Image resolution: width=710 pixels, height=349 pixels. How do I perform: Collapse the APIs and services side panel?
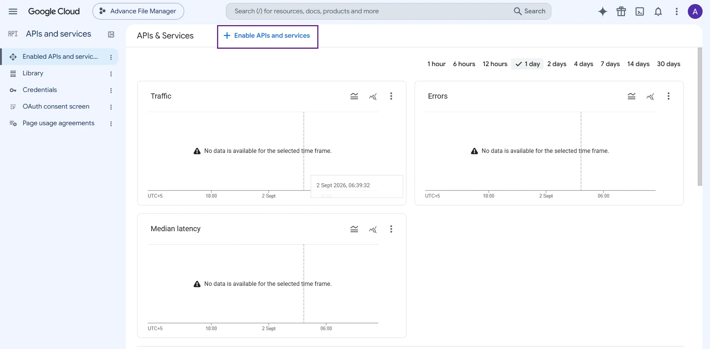[111, 34]
